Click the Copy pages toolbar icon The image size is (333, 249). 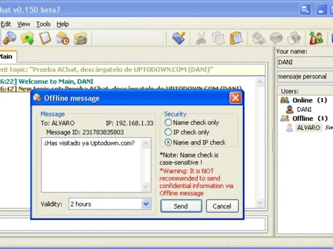click(x=218, y=38)
